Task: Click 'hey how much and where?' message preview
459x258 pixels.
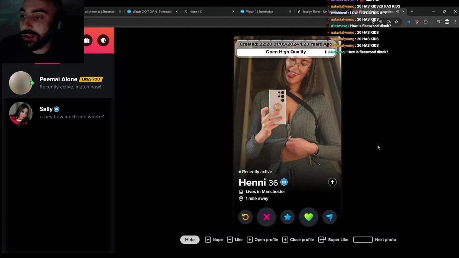Action: pyautogui.click(x=74, y=117)
